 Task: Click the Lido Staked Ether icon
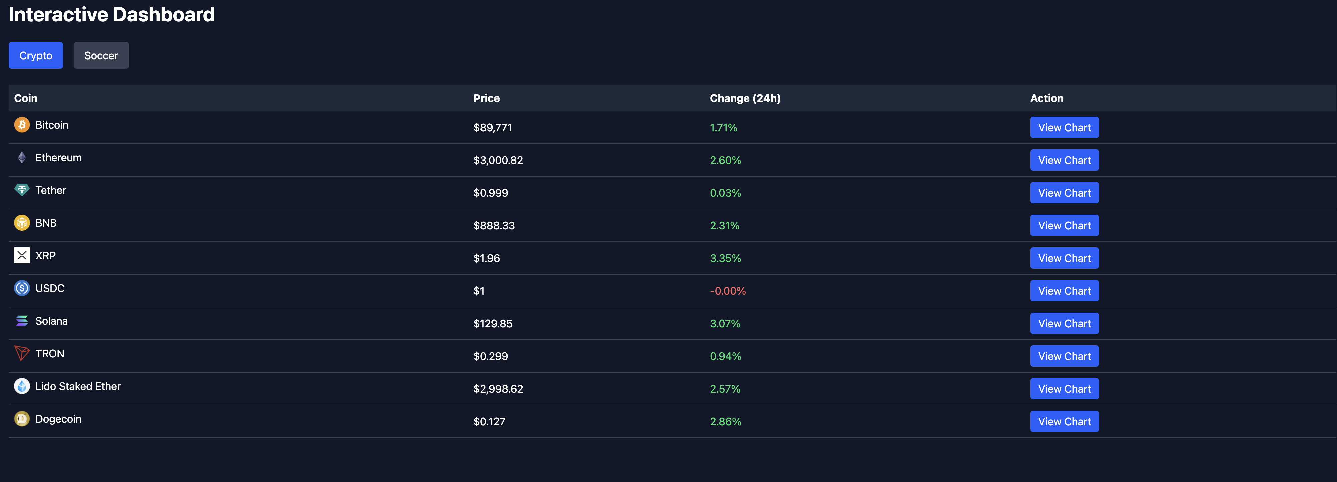pyautogui.click(x=22, y=386)
